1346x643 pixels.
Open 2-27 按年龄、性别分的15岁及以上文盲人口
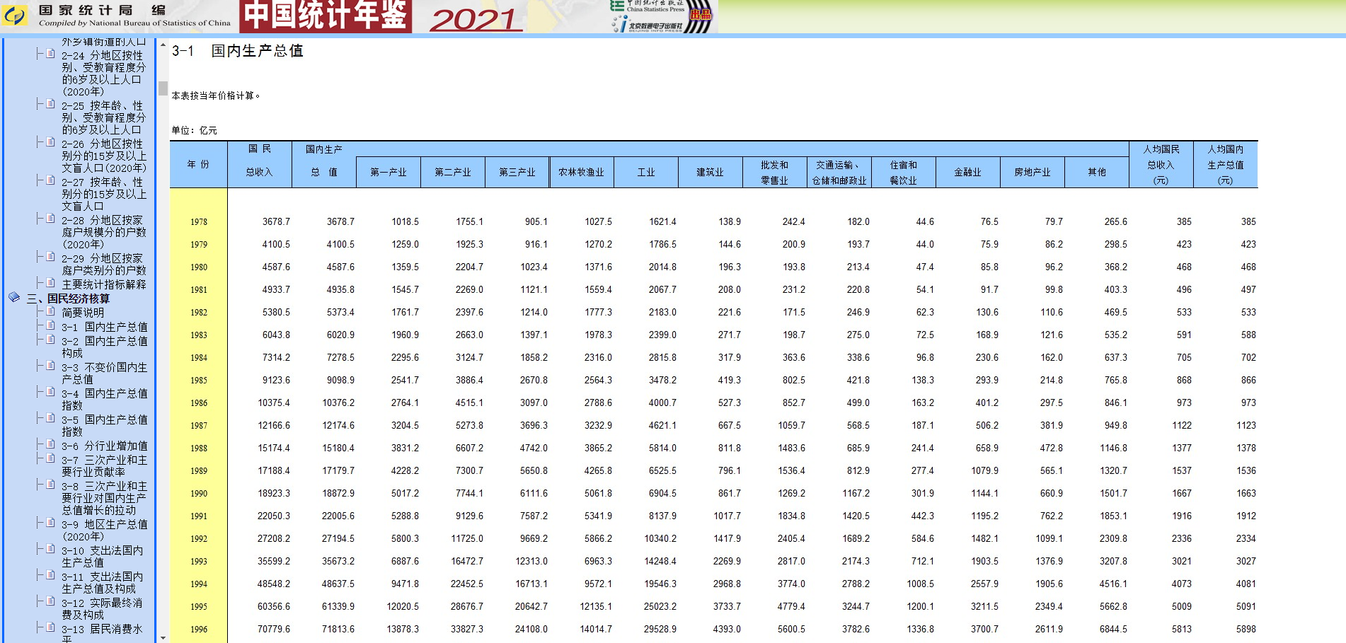tap(104, 194)
